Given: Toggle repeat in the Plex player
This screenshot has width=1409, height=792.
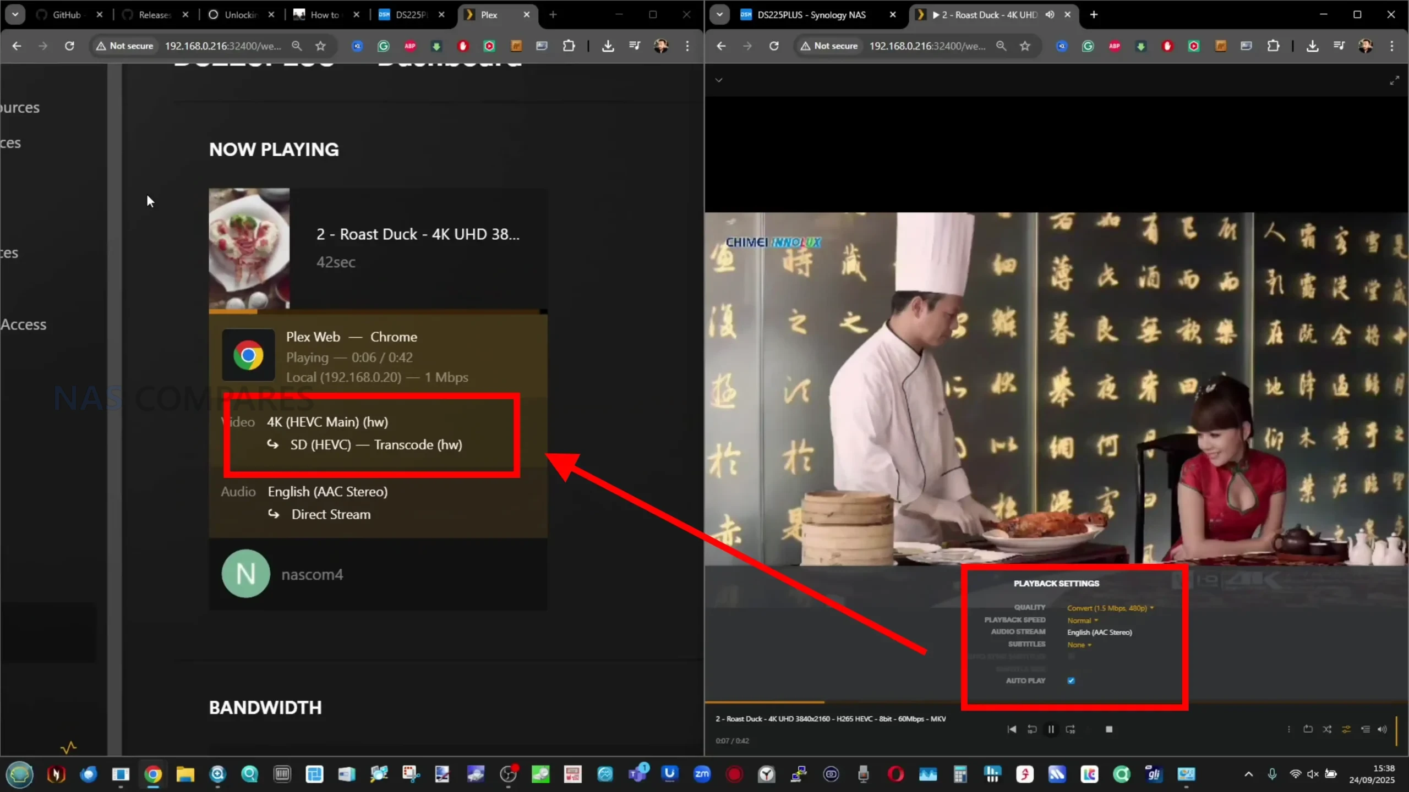Looking at the screenshot, I should pos(1308,729).
